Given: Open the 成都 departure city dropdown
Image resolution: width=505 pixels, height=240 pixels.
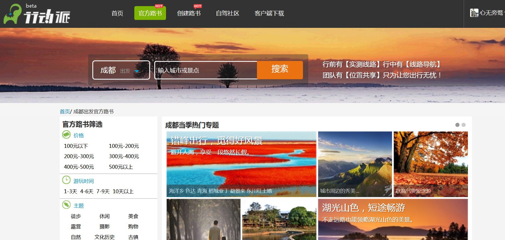Looking at the screenshot, I should click(x=121, y=70).
